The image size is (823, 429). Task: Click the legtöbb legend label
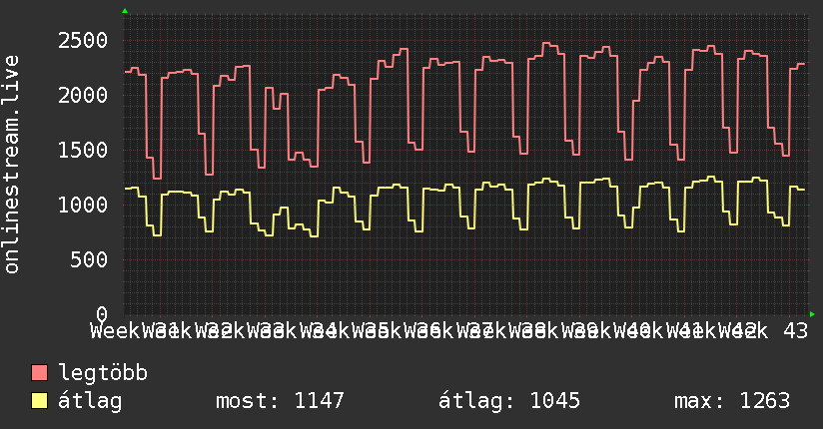103,373
